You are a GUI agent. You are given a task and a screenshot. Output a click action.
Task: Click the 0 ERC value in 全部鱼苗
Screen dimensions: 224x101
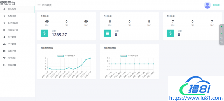click(x=66, y=21)
